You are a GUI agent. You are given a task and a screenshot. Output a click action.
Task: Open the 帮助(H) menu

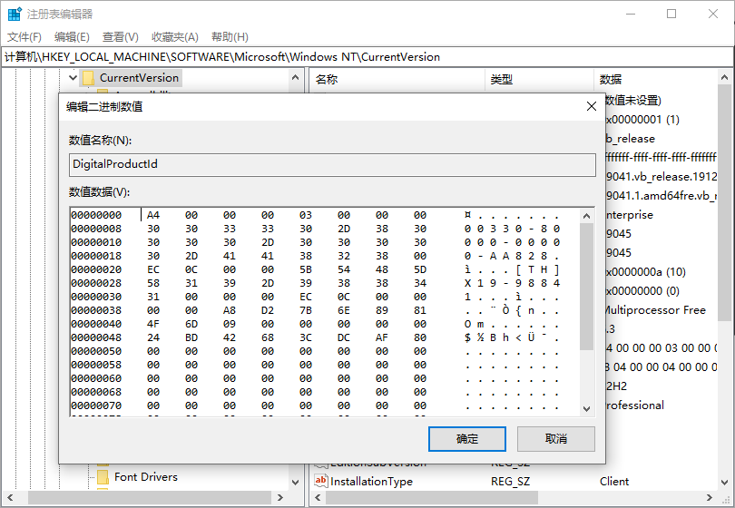click(230, 36)
